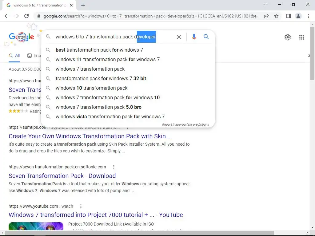Screen dimensions: 315x236
Task: Go back to the previous page
Action: coord(7,16)
